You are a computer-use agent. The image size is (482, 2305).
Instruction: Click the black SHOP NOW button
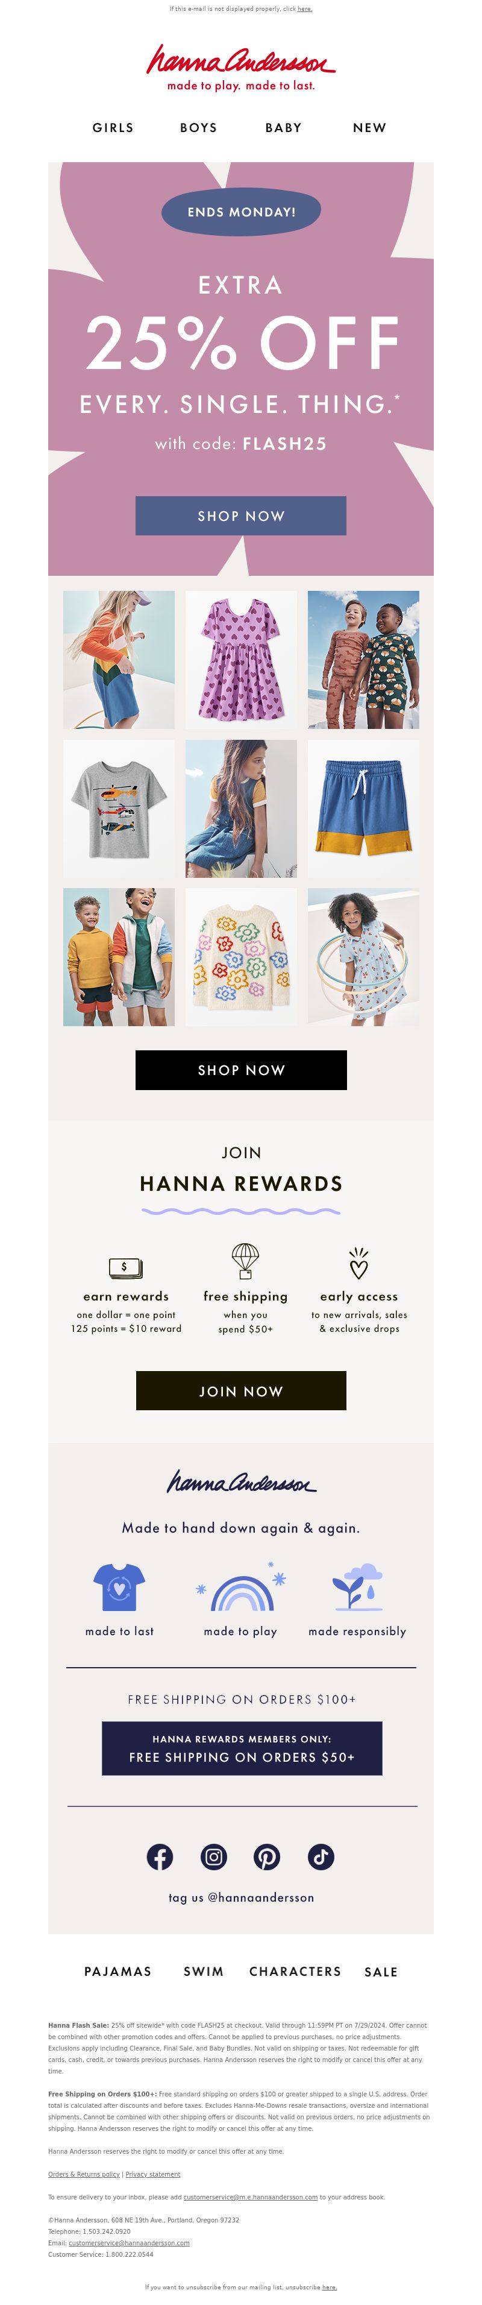coord(240,1069)
